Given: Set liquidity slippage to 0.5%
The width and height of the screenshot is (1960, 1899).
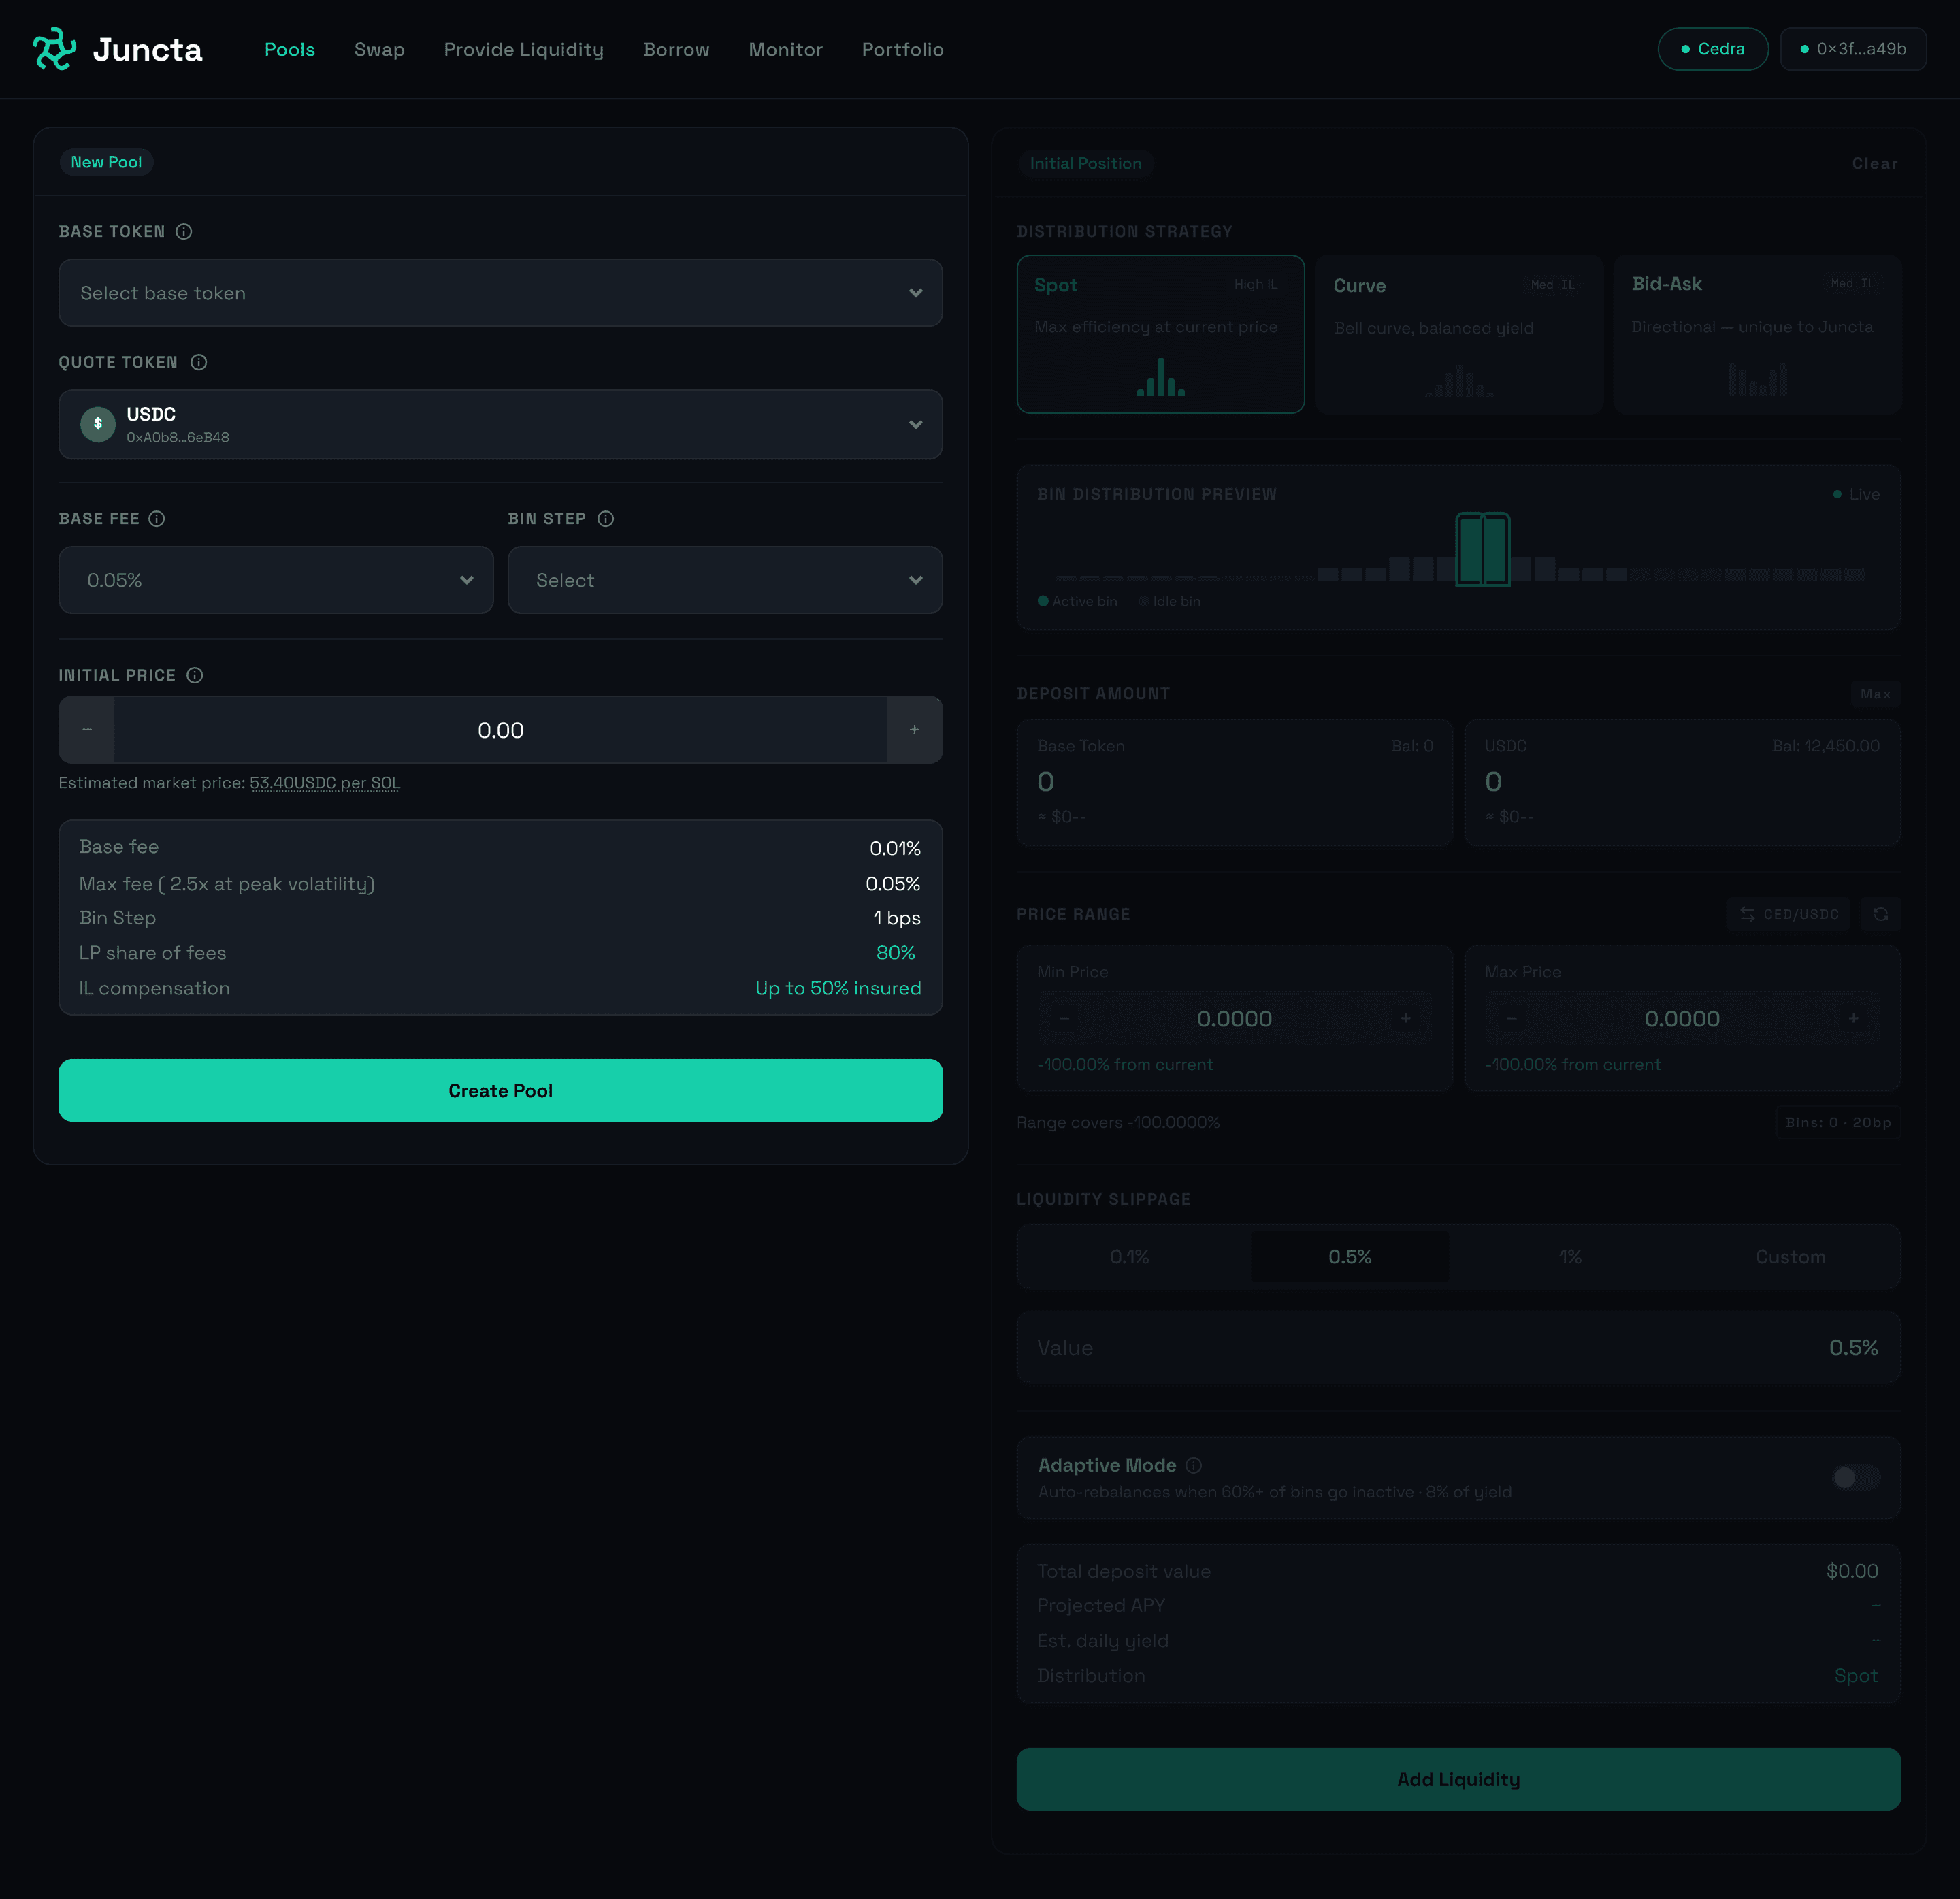Looking at the screenshot, I should (1350, 1257).
